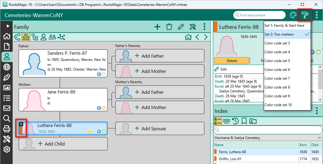323x164 pixels.
Task: Switch to single Person view icon
Action: (44, 37)
